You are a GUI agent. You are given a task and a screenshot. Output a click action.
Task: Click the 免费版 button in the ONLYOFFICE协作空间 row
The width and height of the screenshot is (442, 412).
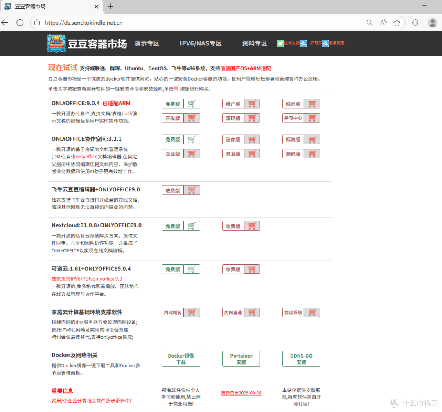[x=173, y=140]
